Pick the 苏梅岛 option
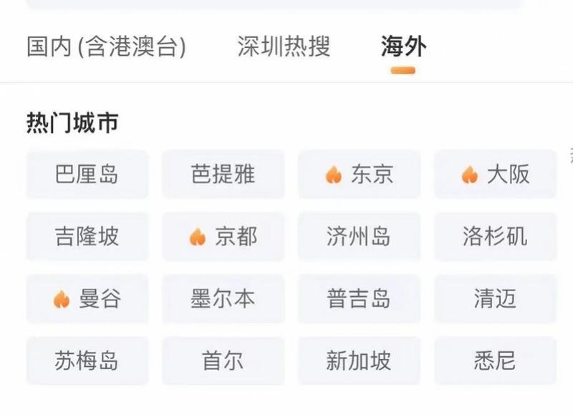The width and height of the screenshot is (573, 417). click(87, 360)
